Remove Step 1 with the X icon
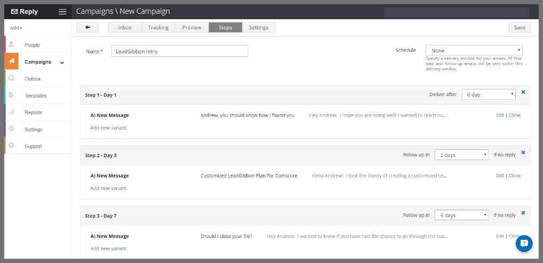The image size is (543, 263). coord(523,92)
